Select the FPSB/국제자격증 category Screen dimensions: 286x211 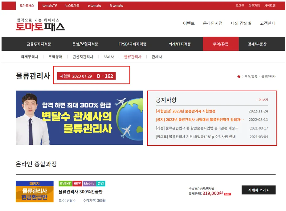point(133,44)
